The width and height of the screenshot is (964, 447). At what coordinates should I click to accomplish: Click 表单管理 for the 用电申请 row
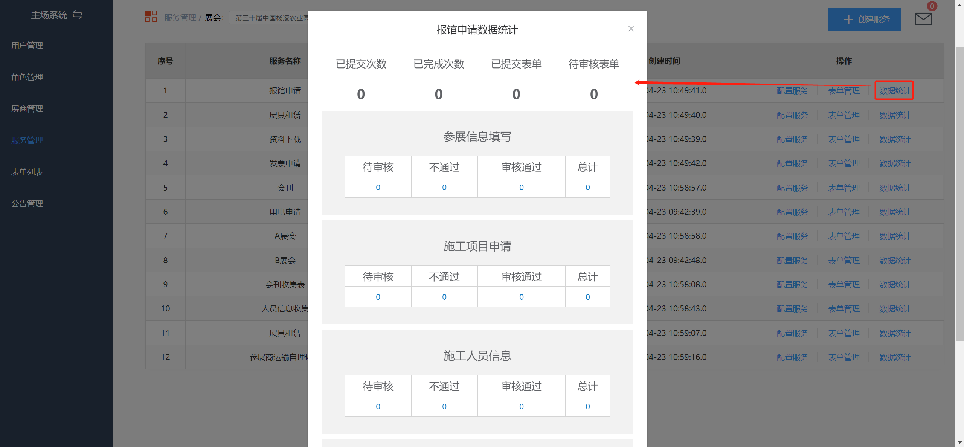843,212
